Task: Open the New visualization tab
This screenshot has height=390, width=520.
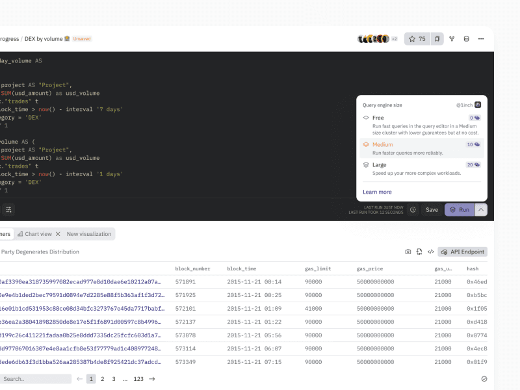Action: 89,234
